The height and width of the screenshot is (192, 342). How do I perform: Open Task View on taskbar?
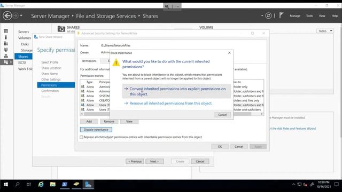pos(29,185)
